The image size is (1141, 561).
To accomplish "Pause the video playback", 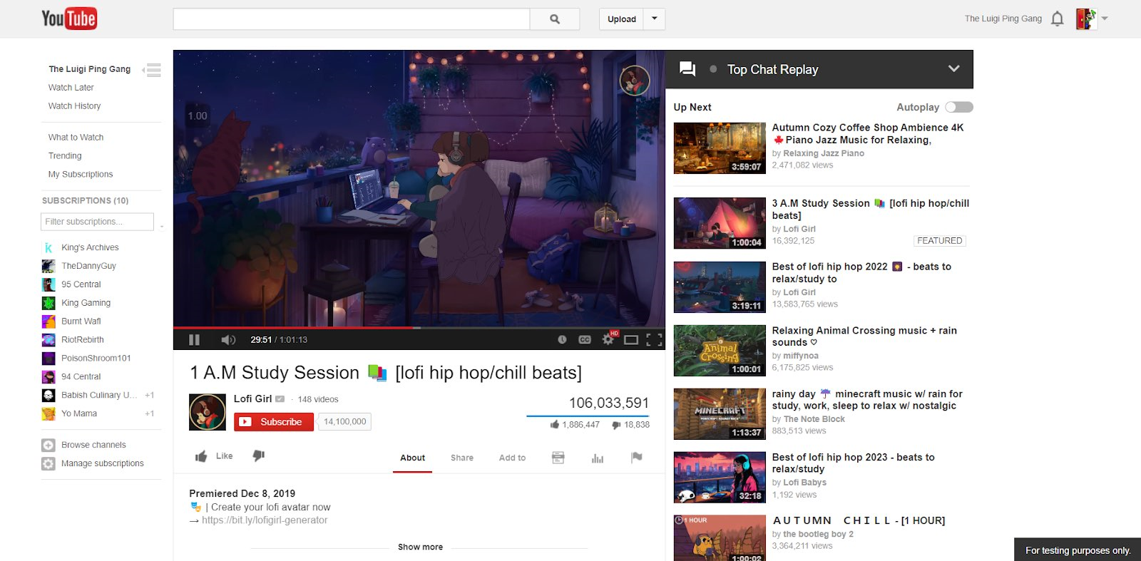I will click(x=194, y=340).
